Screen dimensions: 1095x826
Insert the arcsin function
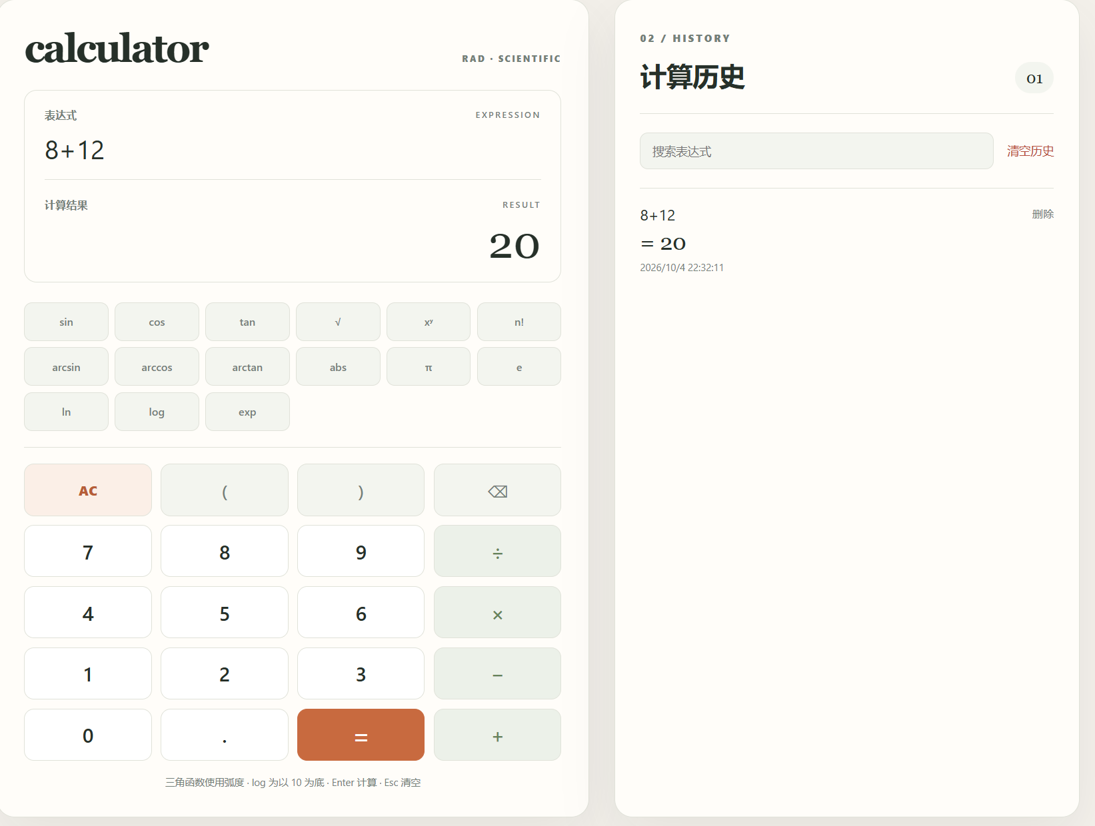point(66,367)
